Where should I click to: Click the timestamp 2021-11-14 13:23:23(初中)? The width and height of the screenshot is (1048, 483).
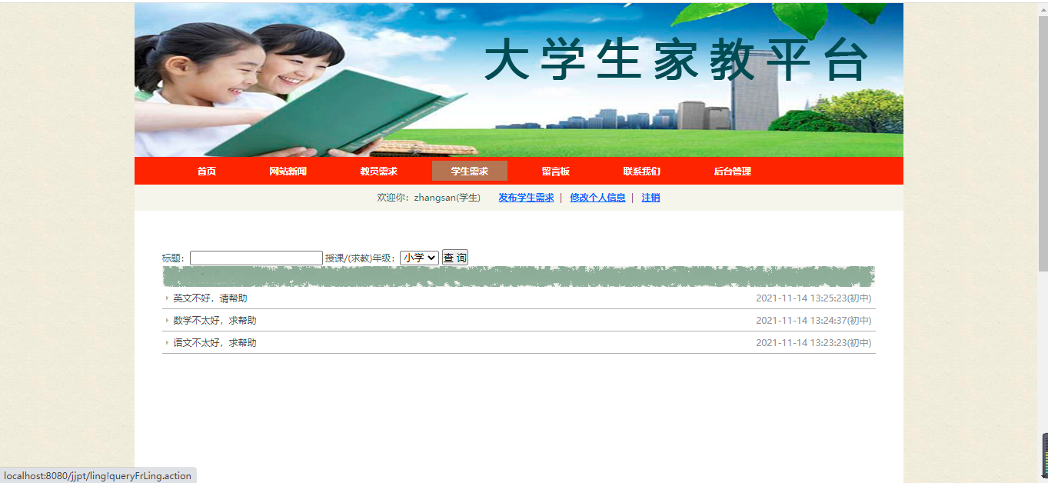tap(813, 343)
